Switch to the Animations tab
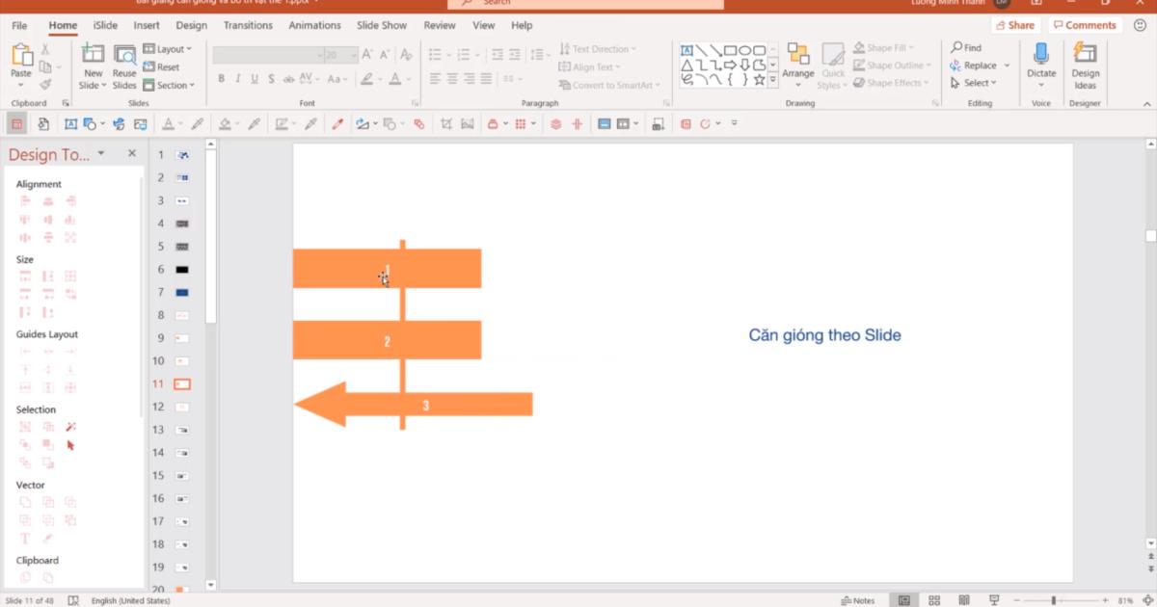This screenshot has height=607, width=1157. tap(315, 25)
